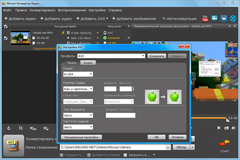This screenshot has height=160, width=240.
Task: Click the Высота height input field
Action: (x=126, y=89)
